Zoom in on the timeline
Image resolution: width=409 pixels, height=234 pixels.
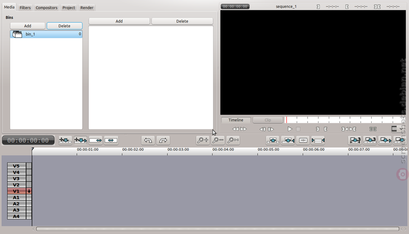pyautogui.click(x=202, y=140)
